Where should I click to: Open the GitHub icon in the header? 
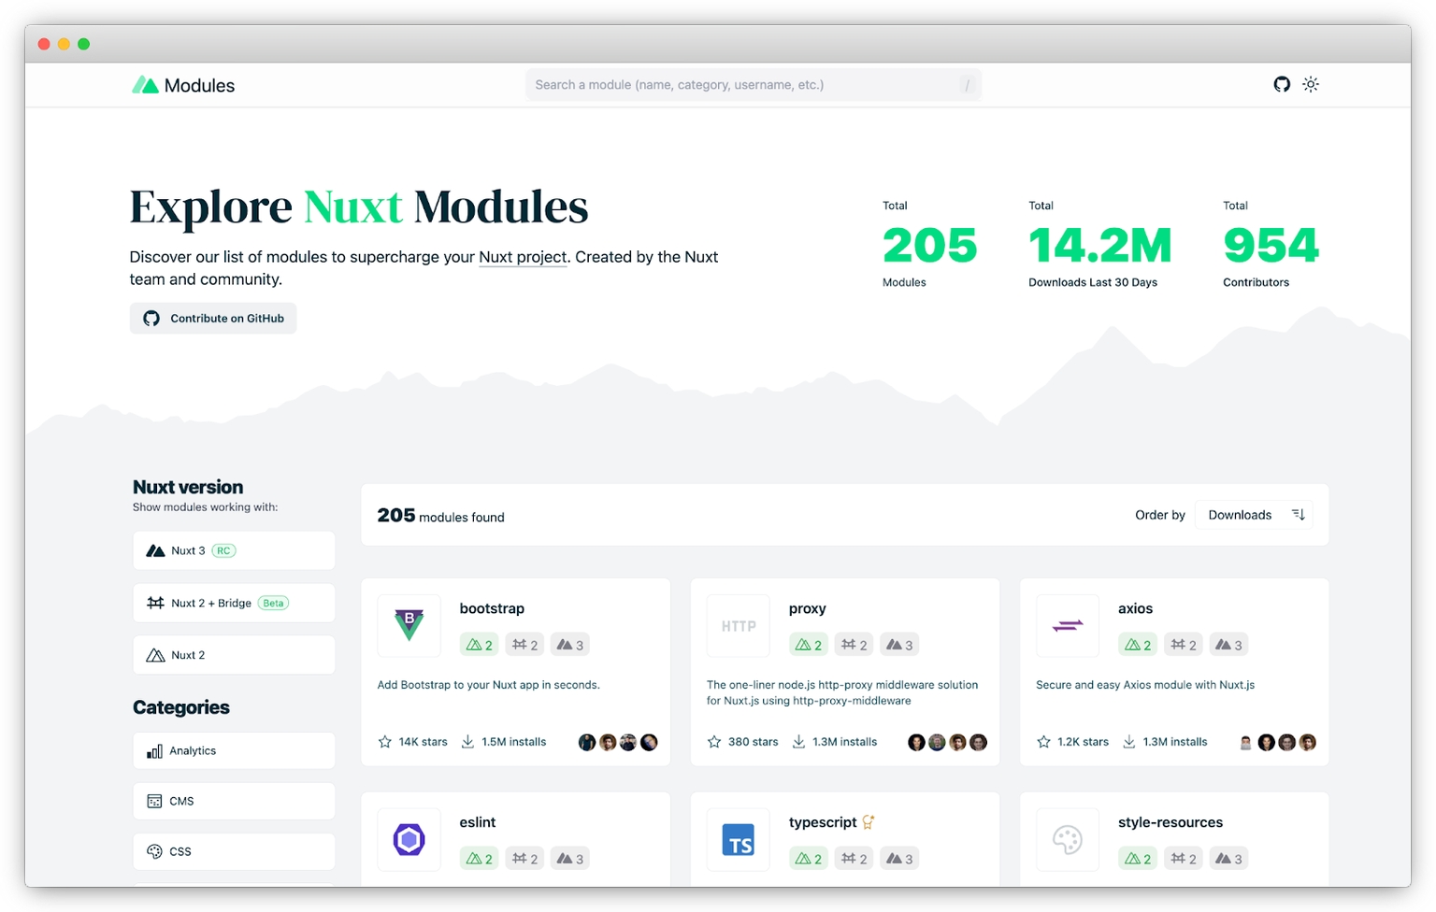[x=1282, y=84]
